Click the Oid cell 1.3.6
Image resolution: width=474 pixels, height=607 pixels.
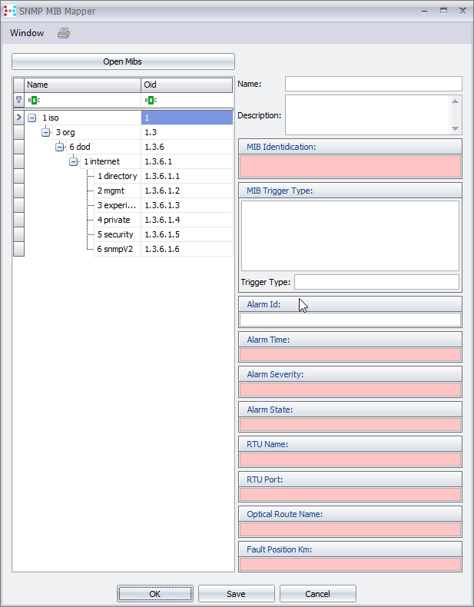pos(187,147)
